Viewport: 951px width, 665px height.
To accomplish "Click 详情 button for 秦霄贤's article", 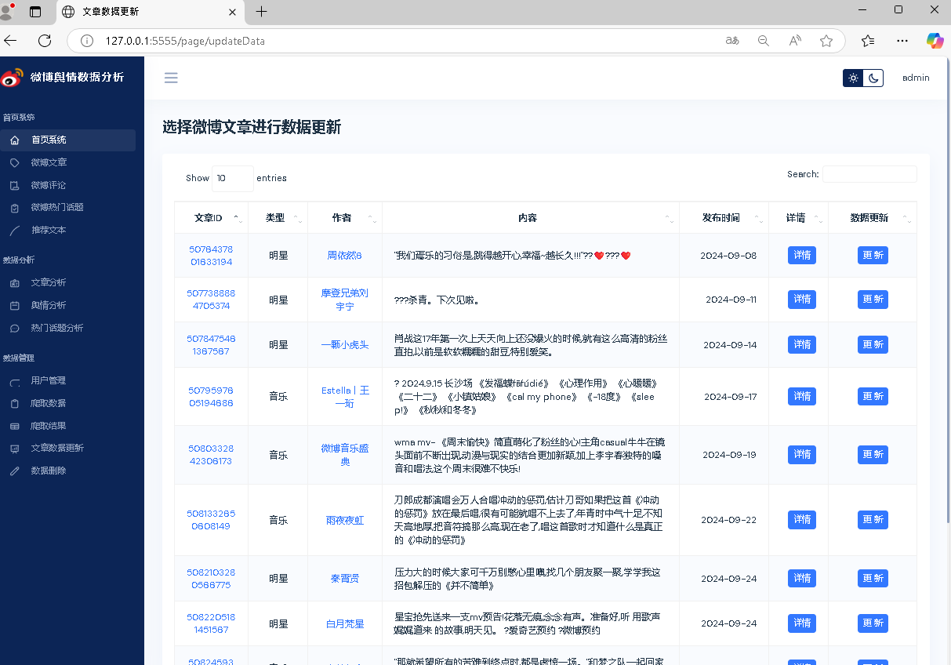I will point(802,578).
